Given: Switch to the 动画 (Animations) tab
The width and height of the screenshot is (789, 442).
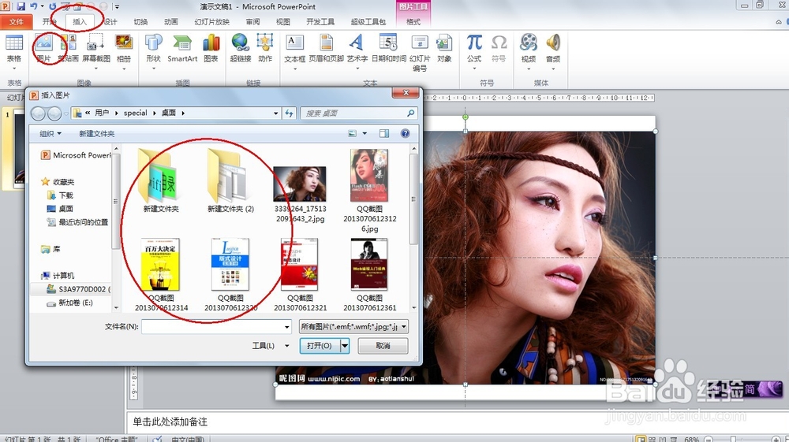Looking at the screenshot, I should pyautogui.click(x=171, y=21).
